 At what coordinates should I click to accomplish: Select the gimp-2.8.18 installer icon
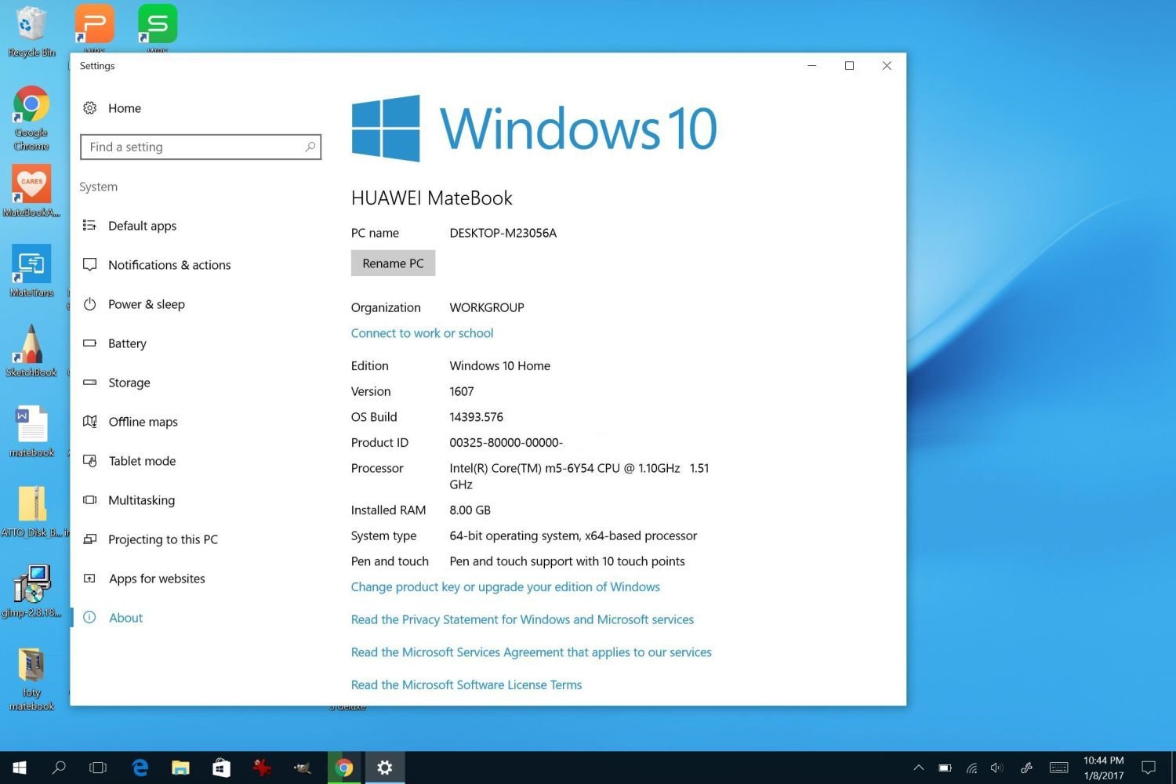(x=31, y=591)
